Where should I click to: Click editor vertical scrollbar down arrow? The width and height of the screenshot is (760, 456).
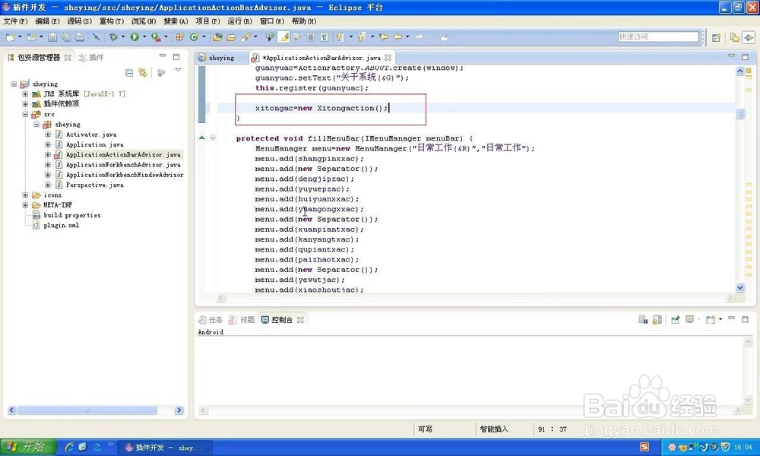740,287
